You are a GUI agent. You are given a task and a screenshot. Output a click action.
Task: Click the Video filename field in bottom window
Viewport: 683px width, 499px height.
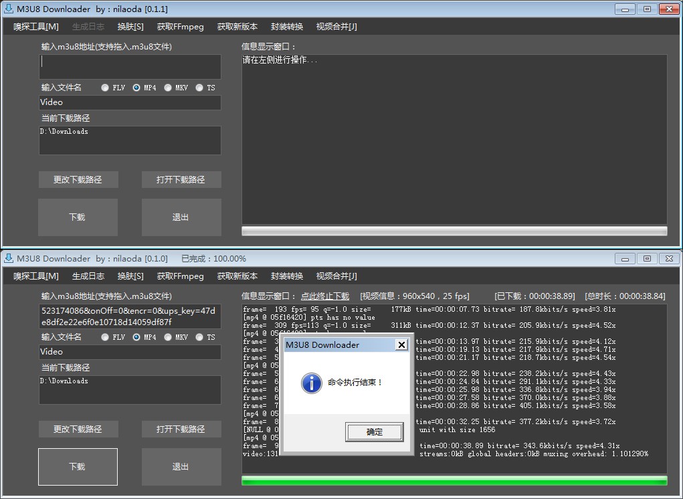pyautogui.click(x=130, y=353)
